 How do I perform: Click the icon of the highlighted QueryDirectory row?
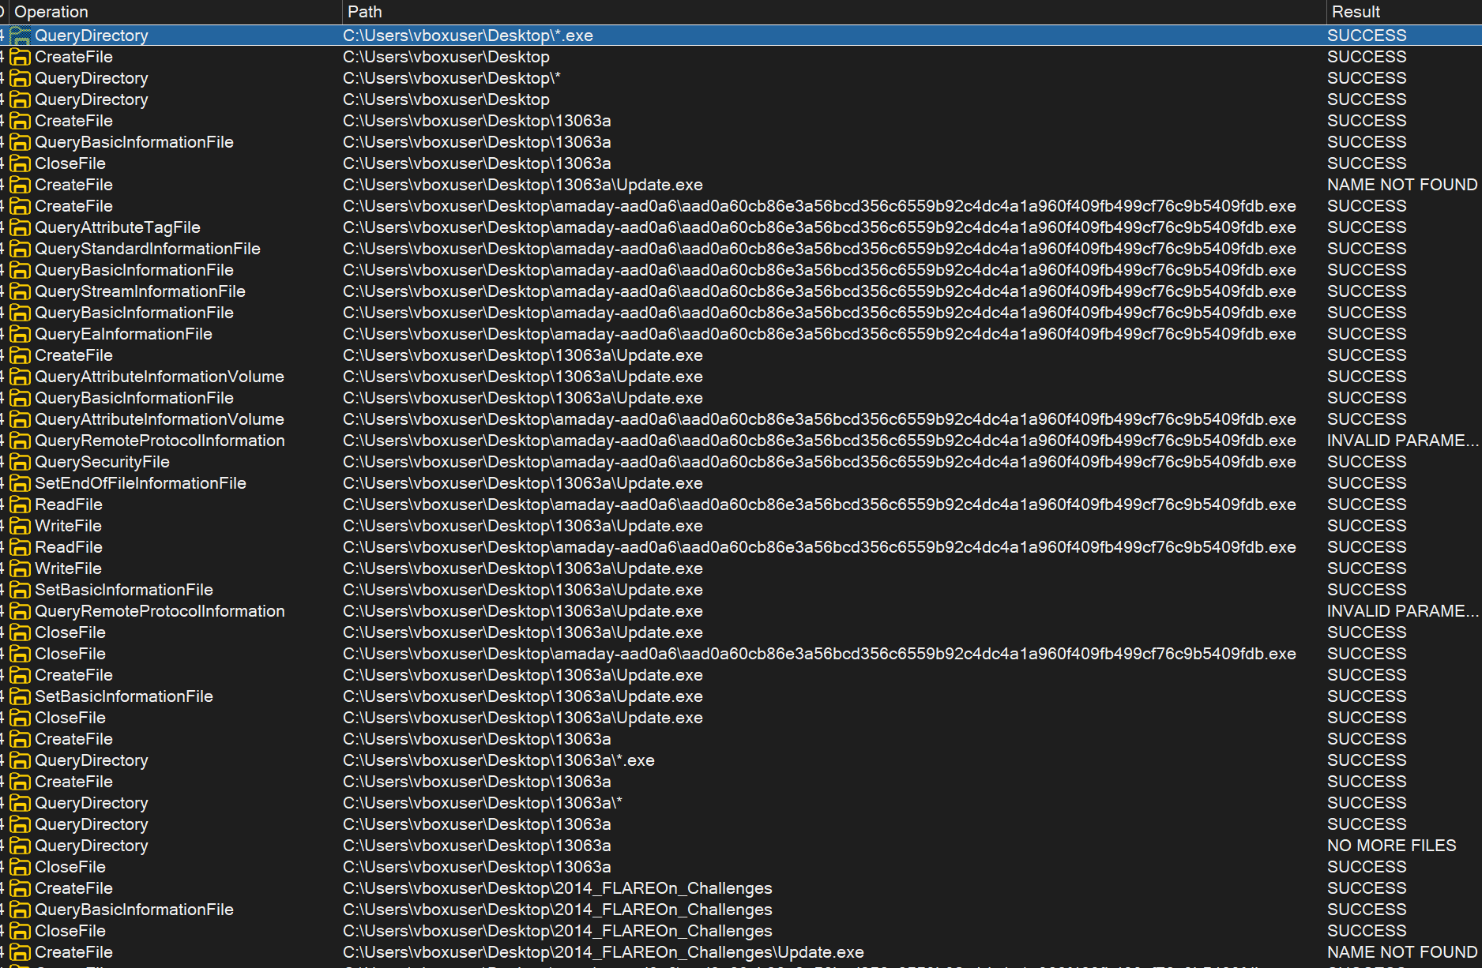(x=21, y=36)
